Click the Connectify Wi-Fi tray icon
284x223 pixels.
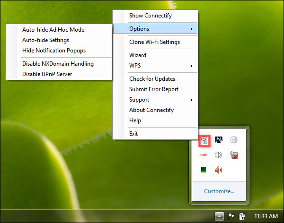pos(204,141)
